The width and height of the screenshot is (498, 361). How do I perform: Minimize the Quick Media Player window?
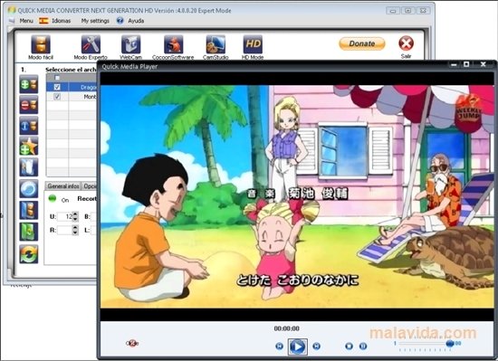(x=455, y=64)
